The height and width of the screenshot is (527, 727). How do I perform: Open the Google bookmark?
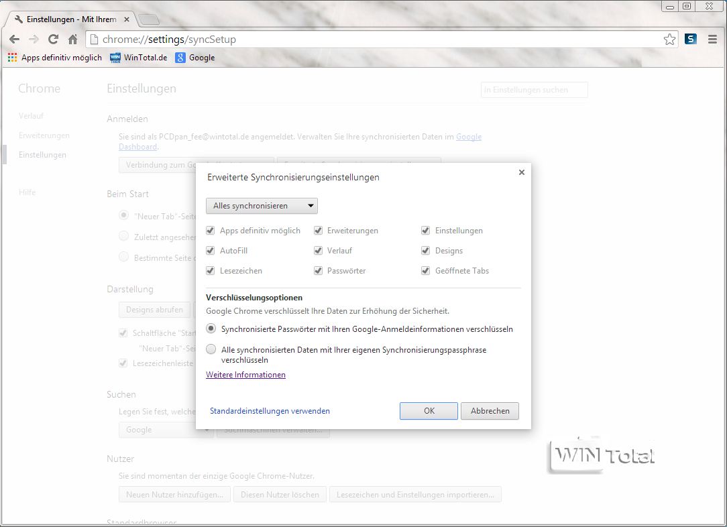[195, 58]
